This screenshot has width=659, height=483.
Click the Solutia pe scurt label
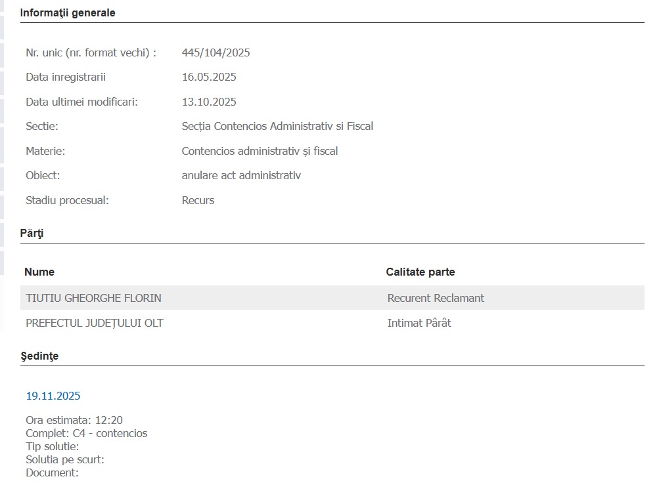coord(65,459)
